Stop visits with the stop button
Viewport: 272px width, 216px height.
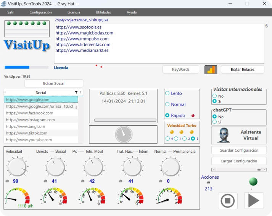[x=228, y=201]
